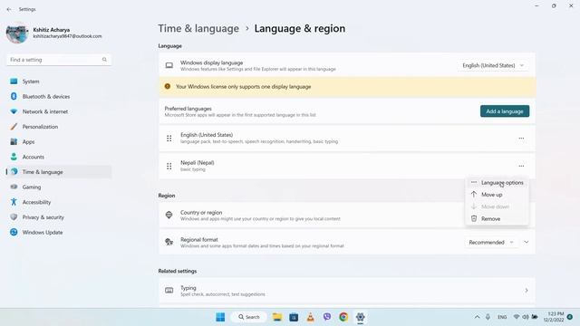Click the Windows display language monitor icon

(169, 65)
